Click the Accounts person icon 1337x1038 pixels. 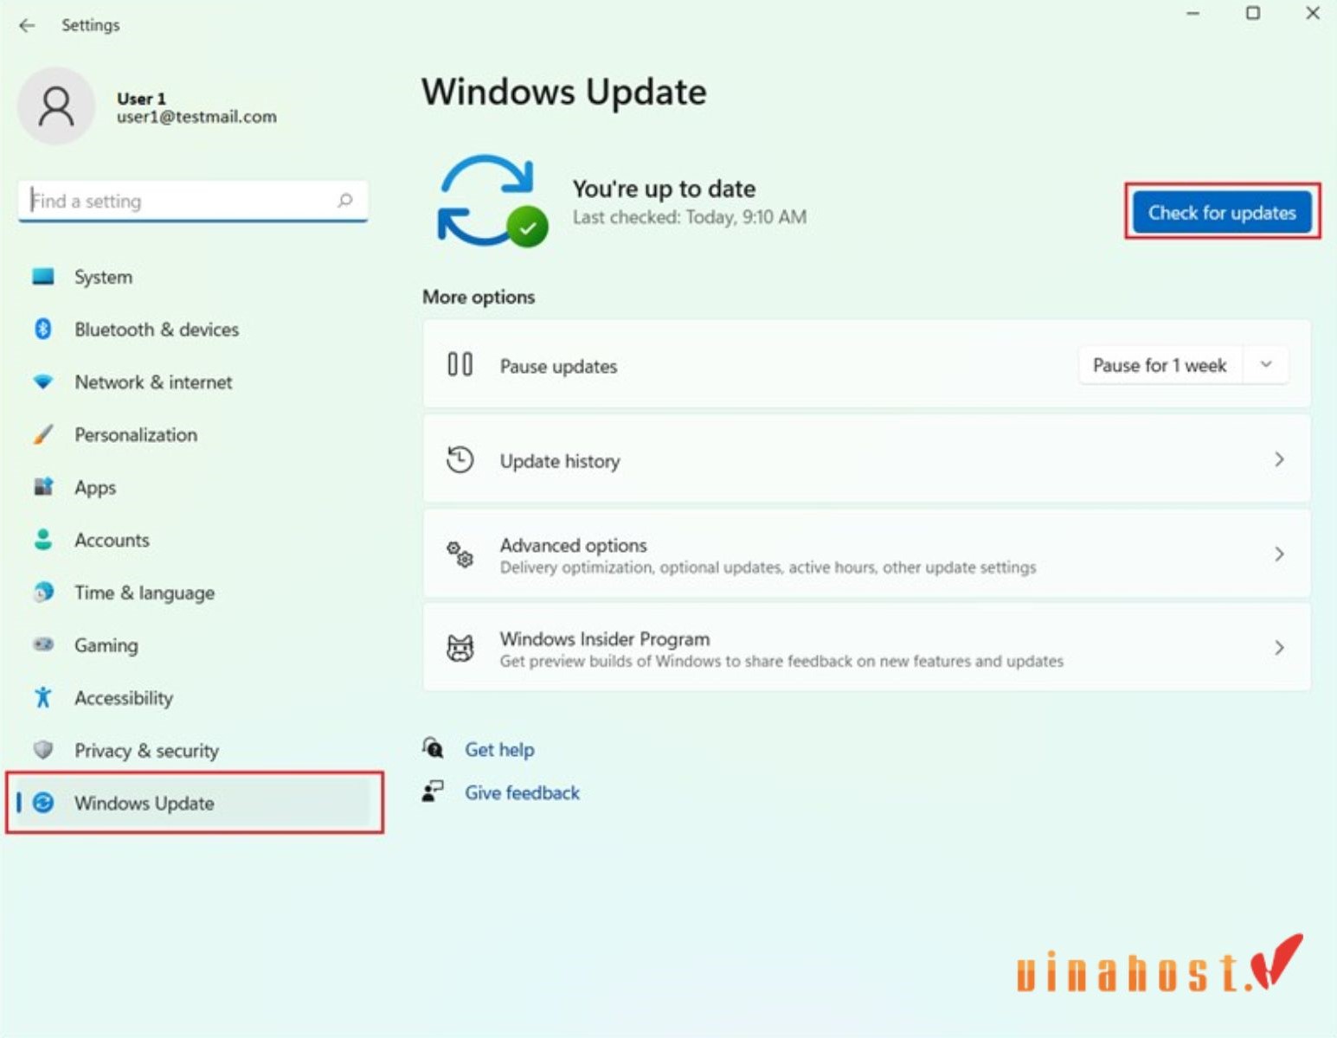(x=43, y=540)
